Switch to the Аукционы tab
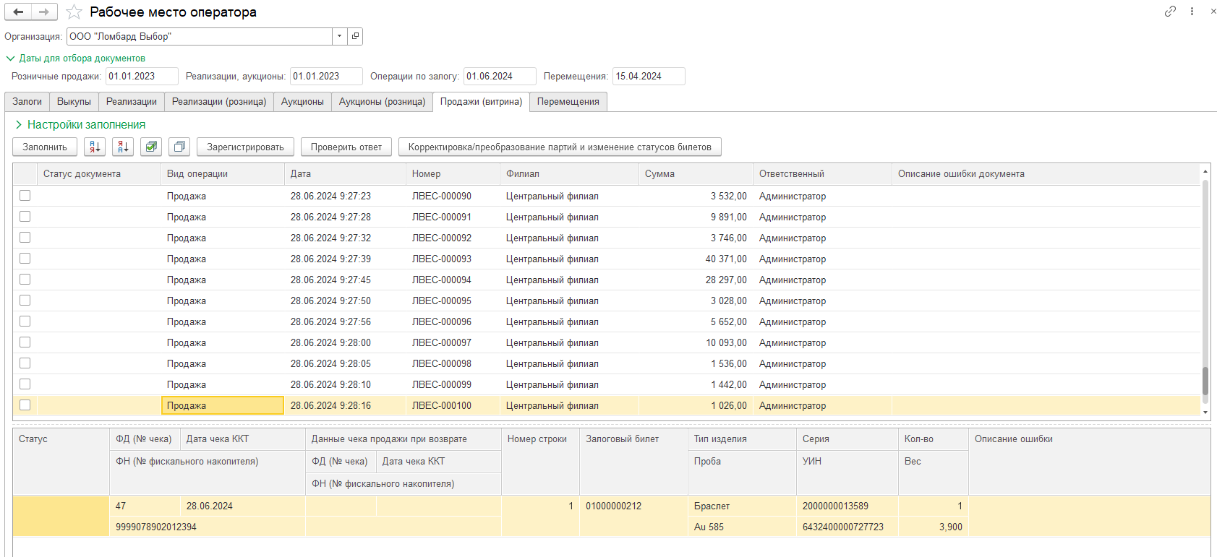Image resolution: width=1217 pixels, height=557 pixels. [302, 102]
